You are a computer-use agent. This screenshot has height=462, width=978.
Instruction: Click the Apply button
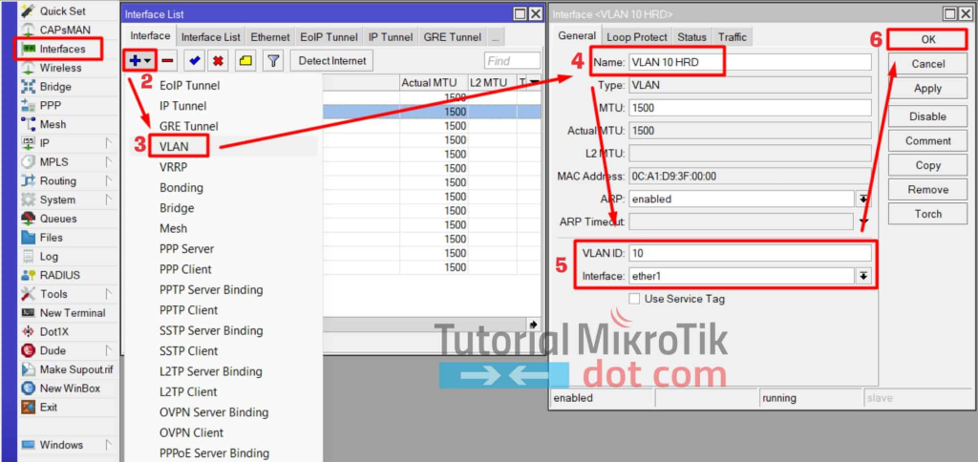tap(928, 89)
